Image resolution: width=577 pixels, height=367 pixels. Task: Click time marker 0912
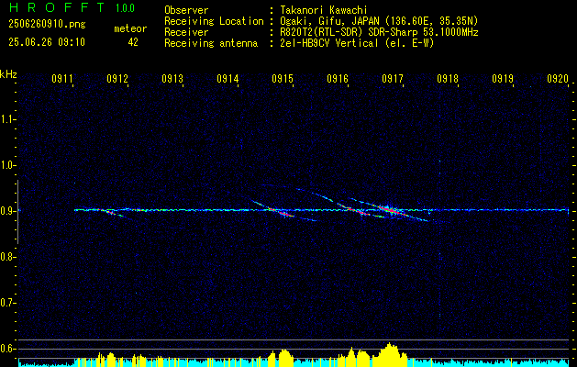click(x=117, y=79)
